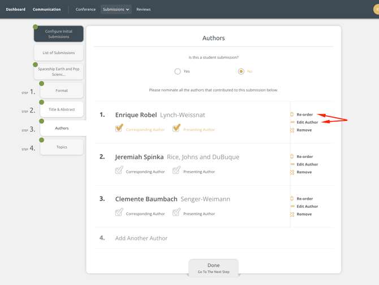379x285 pixels.
Task: Uncheck Presenting Author for Enrique Robel
Action: pyautogui.click(x=176, y=129)
